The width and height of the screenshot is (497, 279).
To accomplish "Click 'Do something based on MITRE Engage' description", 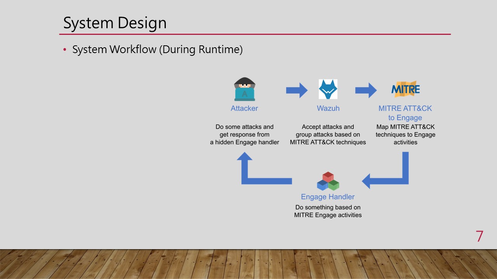I will (x=328, y=211).
